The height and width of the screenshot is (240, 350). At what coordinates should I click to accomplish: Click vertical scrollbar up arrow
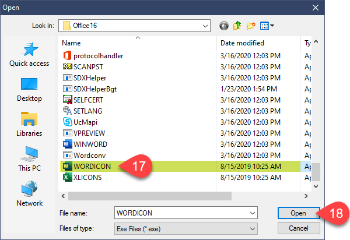pyautogui.click(x=316, y=41)
